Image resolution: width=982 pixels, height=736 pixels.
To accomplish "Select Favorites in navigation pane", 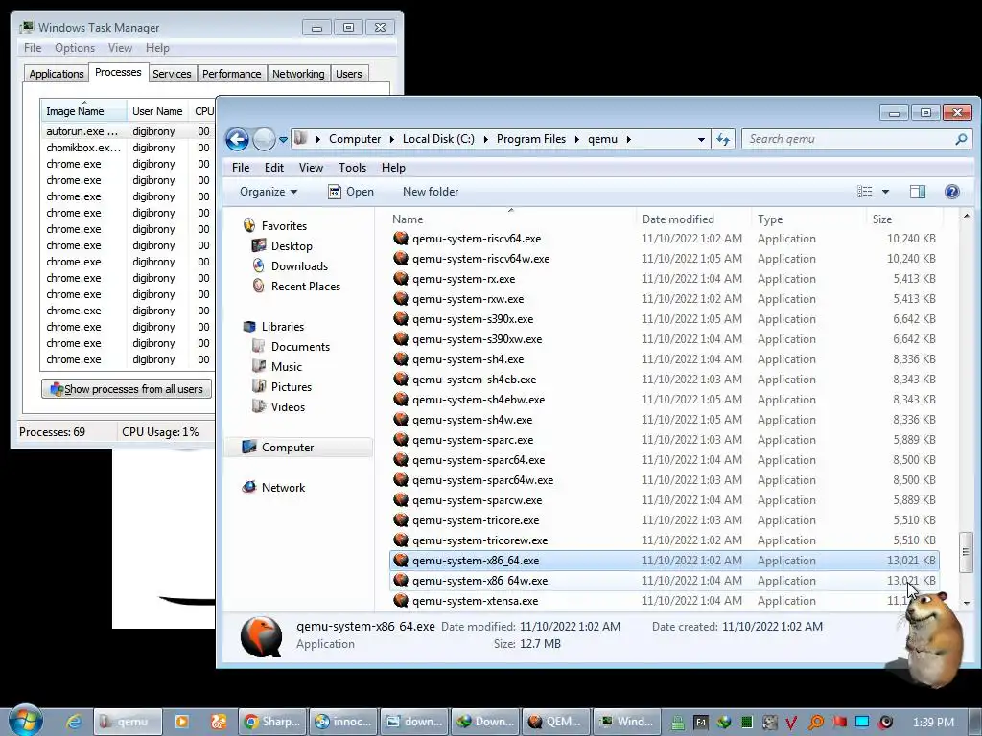I will point(284,226).
